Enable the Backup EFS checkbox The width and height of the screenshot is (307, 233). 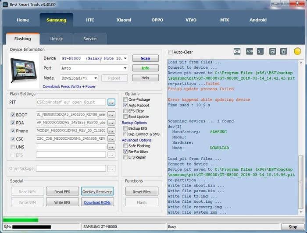125,128
